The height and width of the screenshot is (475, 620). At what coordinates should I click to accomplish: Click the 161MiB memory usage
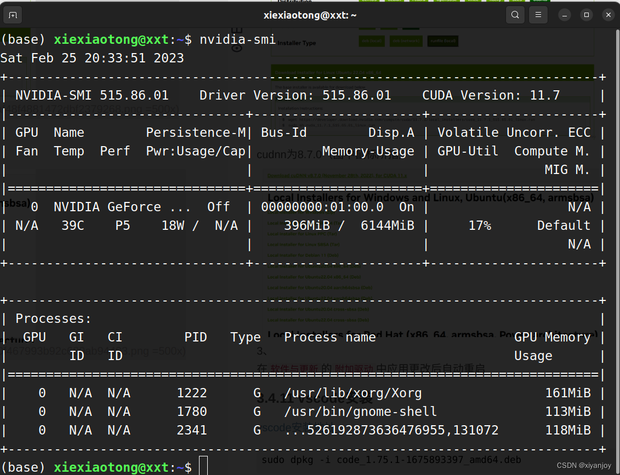point(568,393)
